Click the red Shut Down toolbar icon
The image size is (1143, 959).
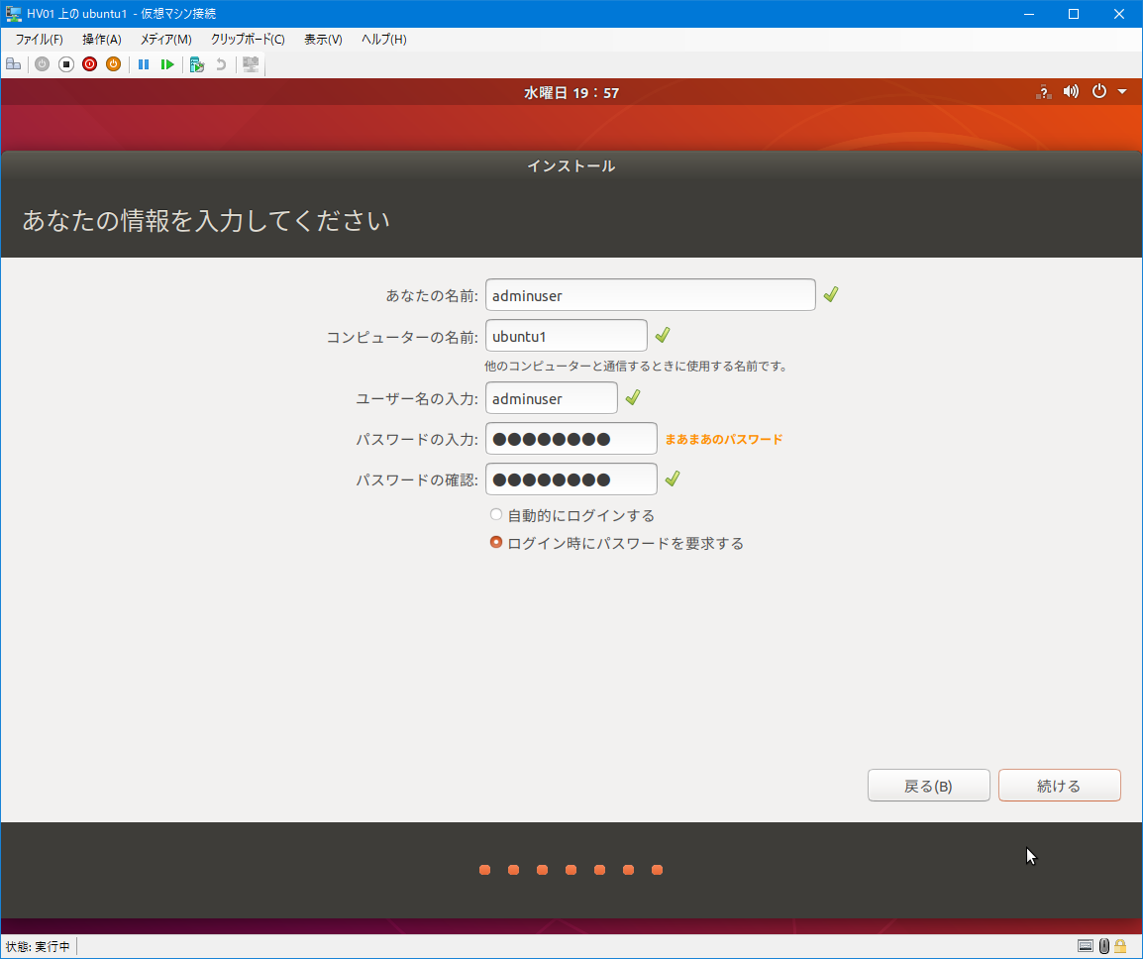click(89, 64)
